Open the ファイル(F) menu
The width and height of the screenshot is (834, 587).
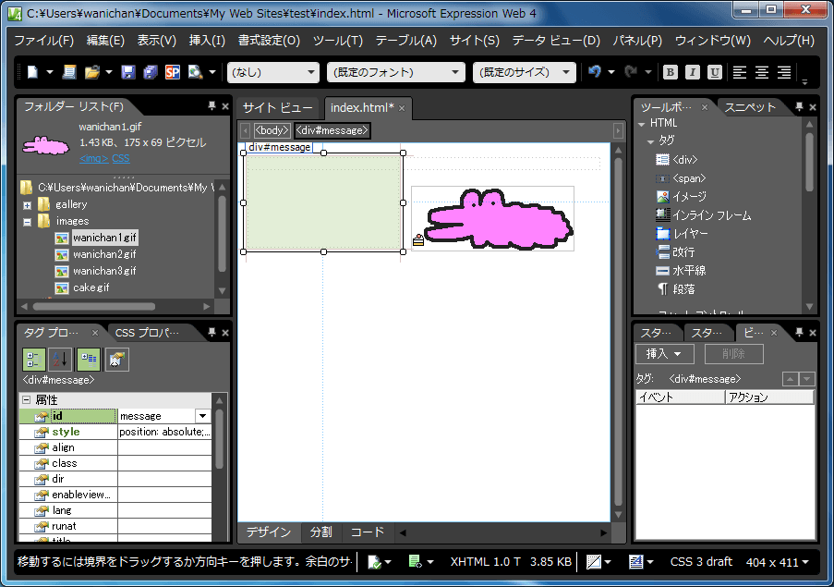point(43,41)
